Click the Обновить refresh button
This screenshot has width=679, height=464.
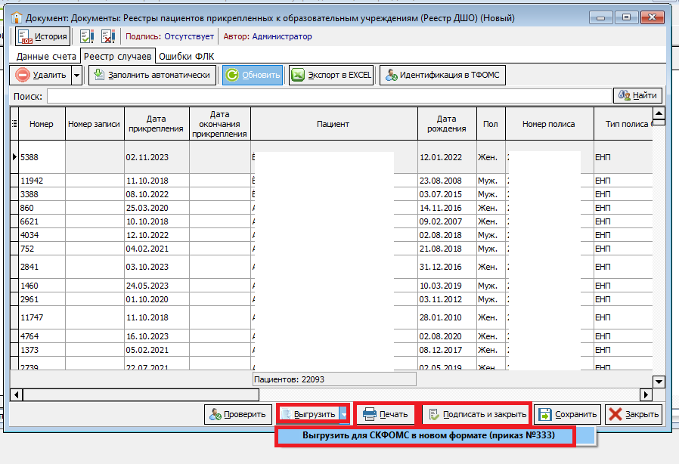pyautogui.click(x=253, y=75)
